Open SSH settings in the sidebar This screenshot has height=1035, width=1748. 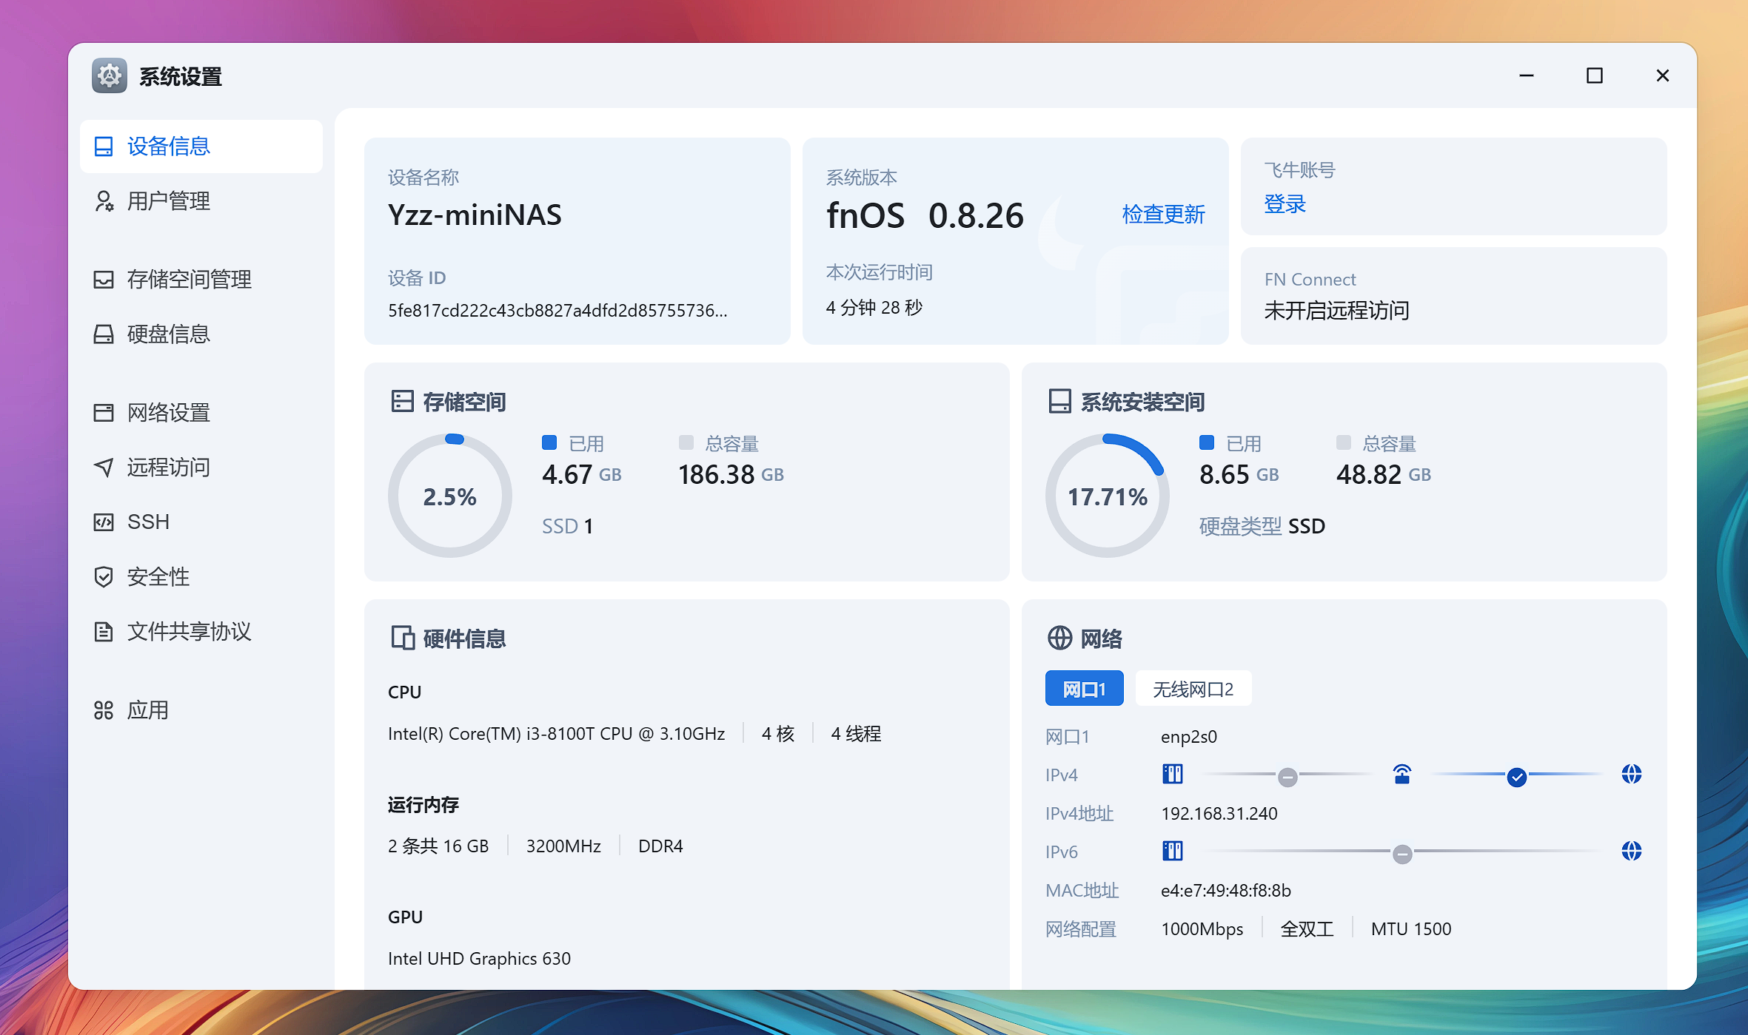click(201, 522)
